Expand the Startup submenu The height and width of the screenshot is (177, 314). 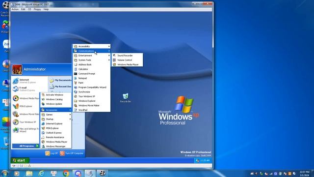pos(56,119)
